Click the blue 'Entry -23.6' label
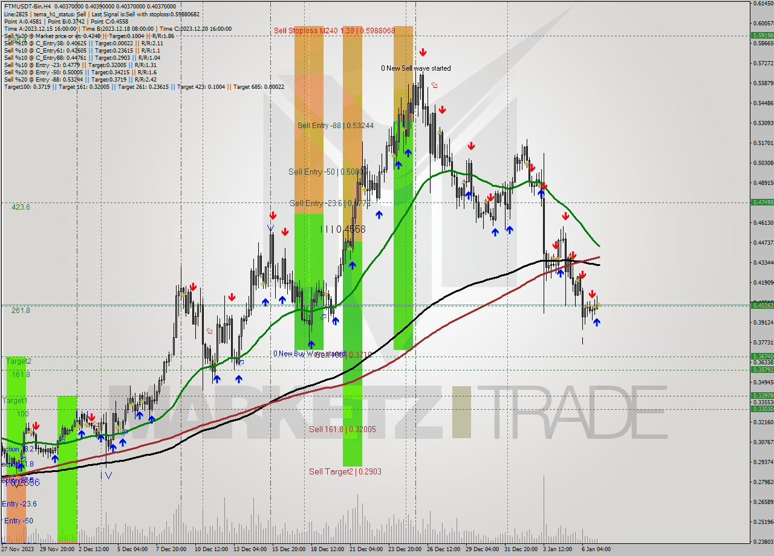 tap(19, 503)
